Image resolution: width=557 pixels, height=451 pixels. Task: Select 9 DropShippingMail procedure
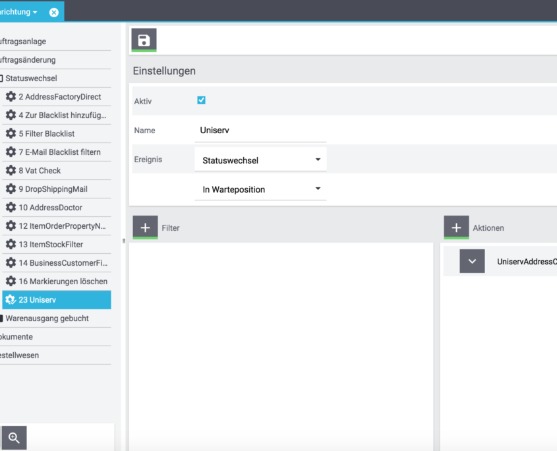point(57,189)
